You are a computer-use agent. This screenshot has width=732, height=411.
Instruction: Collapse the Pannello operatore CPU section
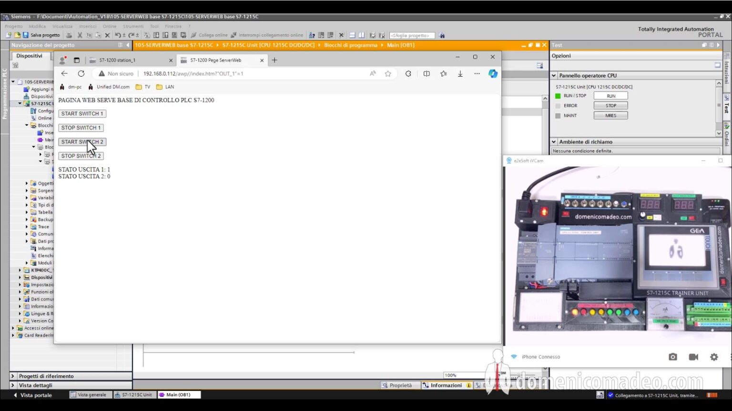553,75
